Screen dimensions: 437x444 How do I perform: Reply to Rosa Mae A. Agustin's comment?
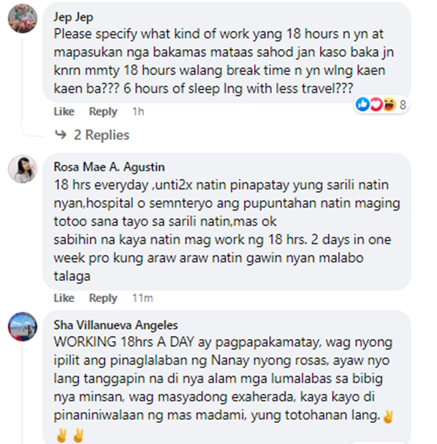coord(103,298)
